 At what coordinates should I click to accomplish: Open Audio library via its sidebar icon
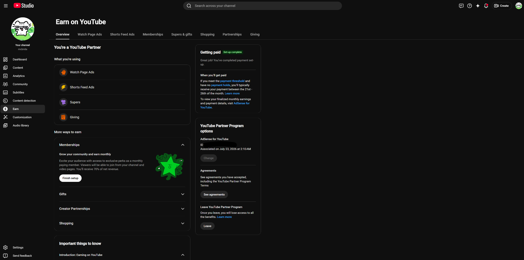click(5, 125)
